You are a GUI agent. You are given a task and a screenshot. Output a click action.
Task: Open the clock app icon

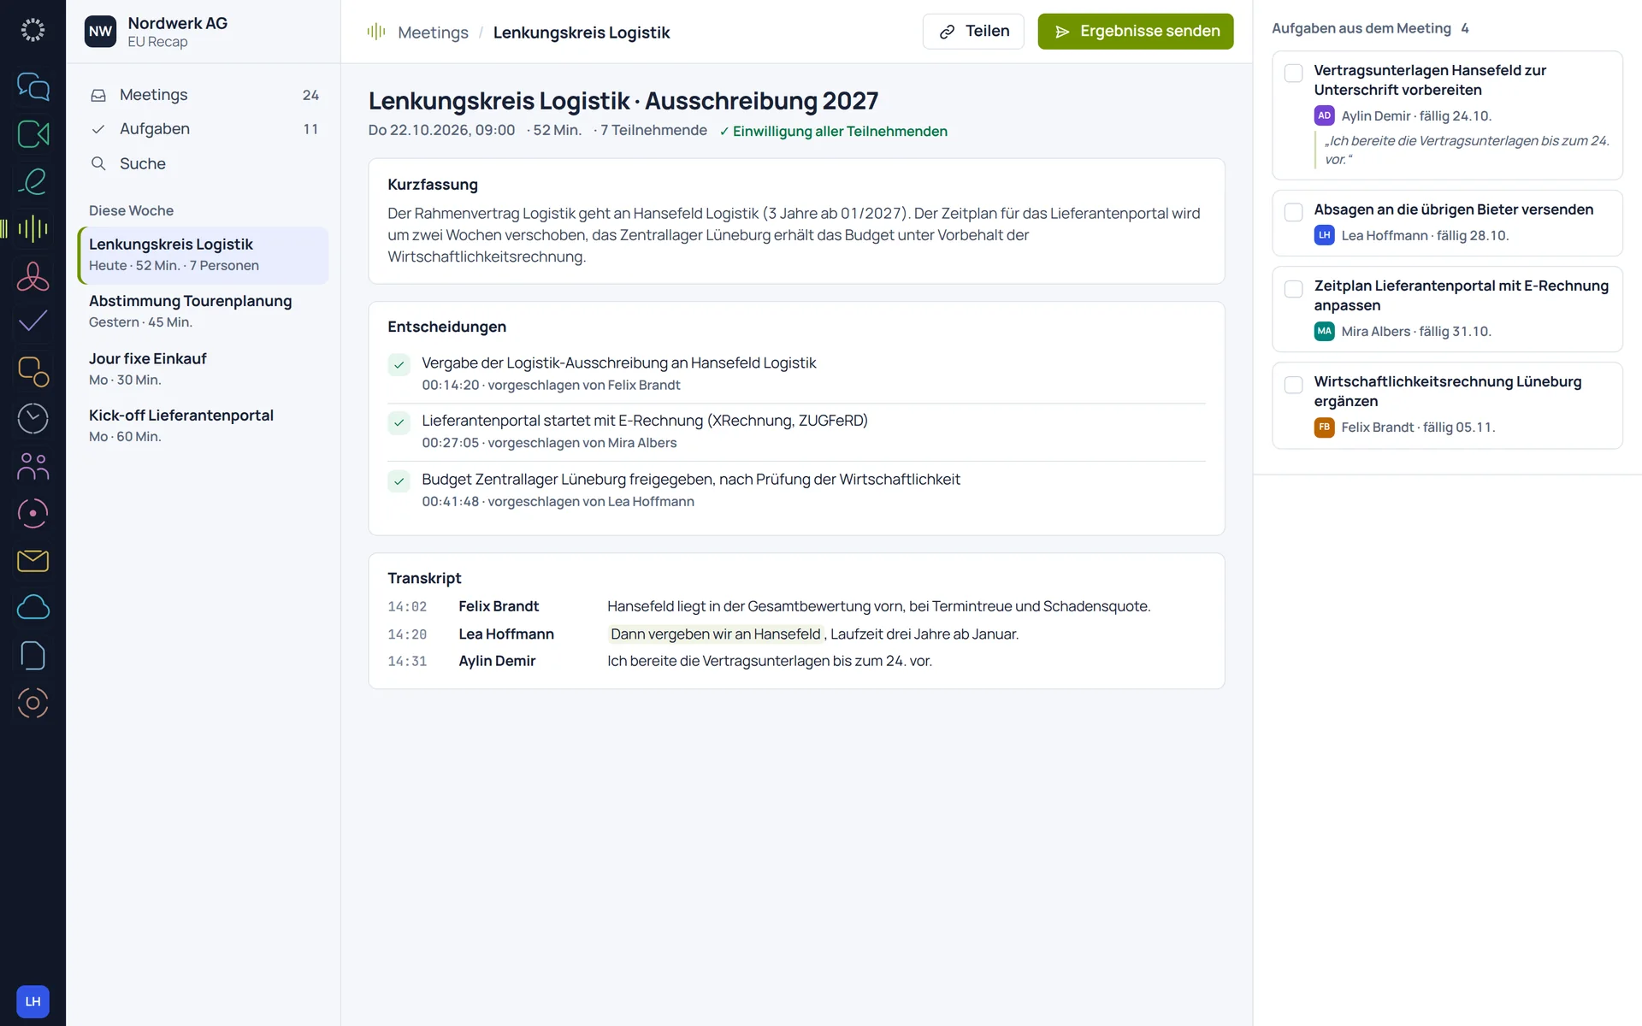click(32, 418)
